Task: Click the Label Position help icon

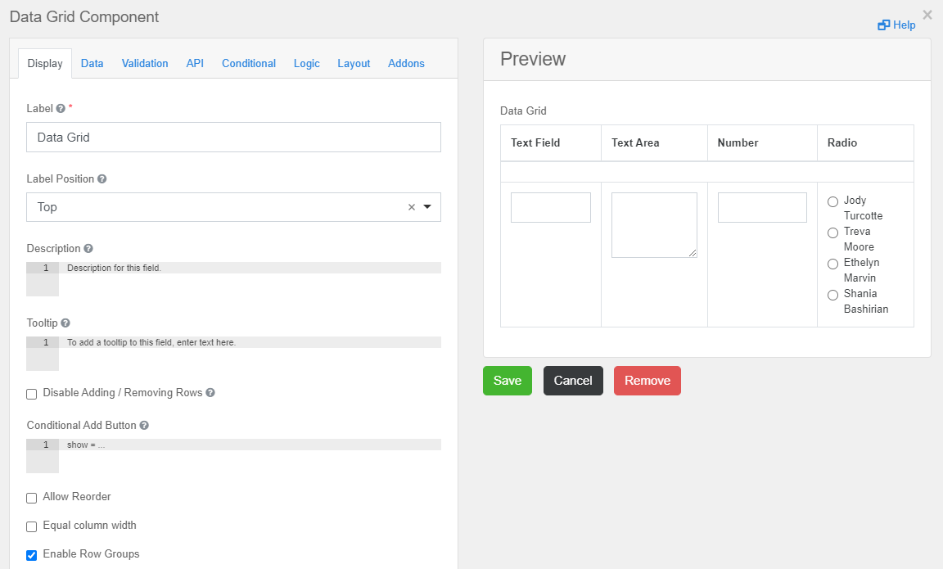Action: tap(102, 179)
